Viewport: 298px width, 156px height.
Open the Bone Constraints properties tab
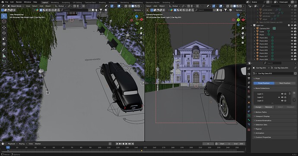click(x=249, y=125)
